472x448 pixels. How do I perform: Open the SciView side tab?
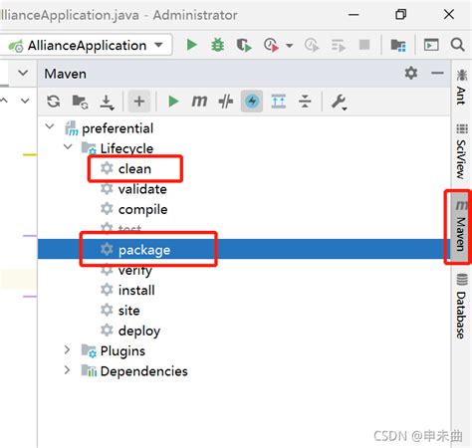pos(461,151)
